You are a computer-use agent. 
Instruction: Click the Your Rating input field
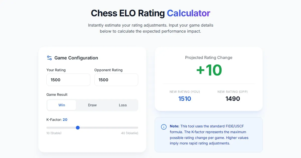[68, 80]
